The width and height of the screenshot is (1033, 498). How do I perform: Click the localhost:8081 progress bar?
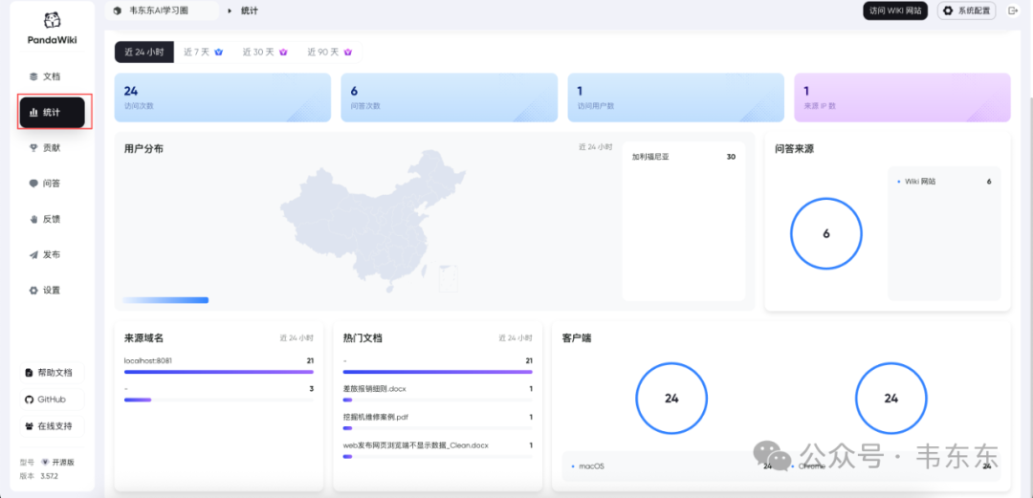click(219, 372)
